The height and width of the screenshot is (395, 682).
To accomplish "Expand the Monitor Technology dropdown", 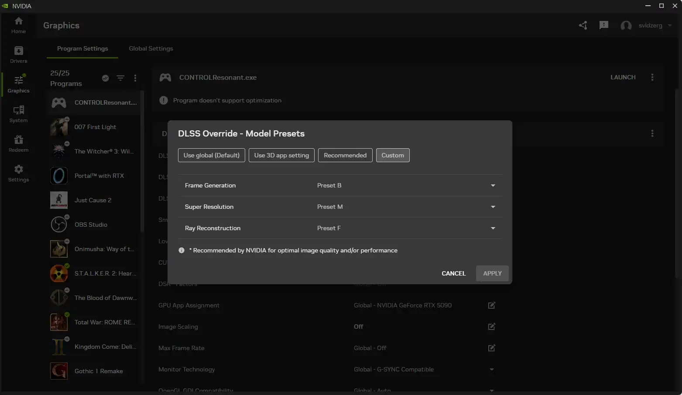I will [x=492, y=369].
